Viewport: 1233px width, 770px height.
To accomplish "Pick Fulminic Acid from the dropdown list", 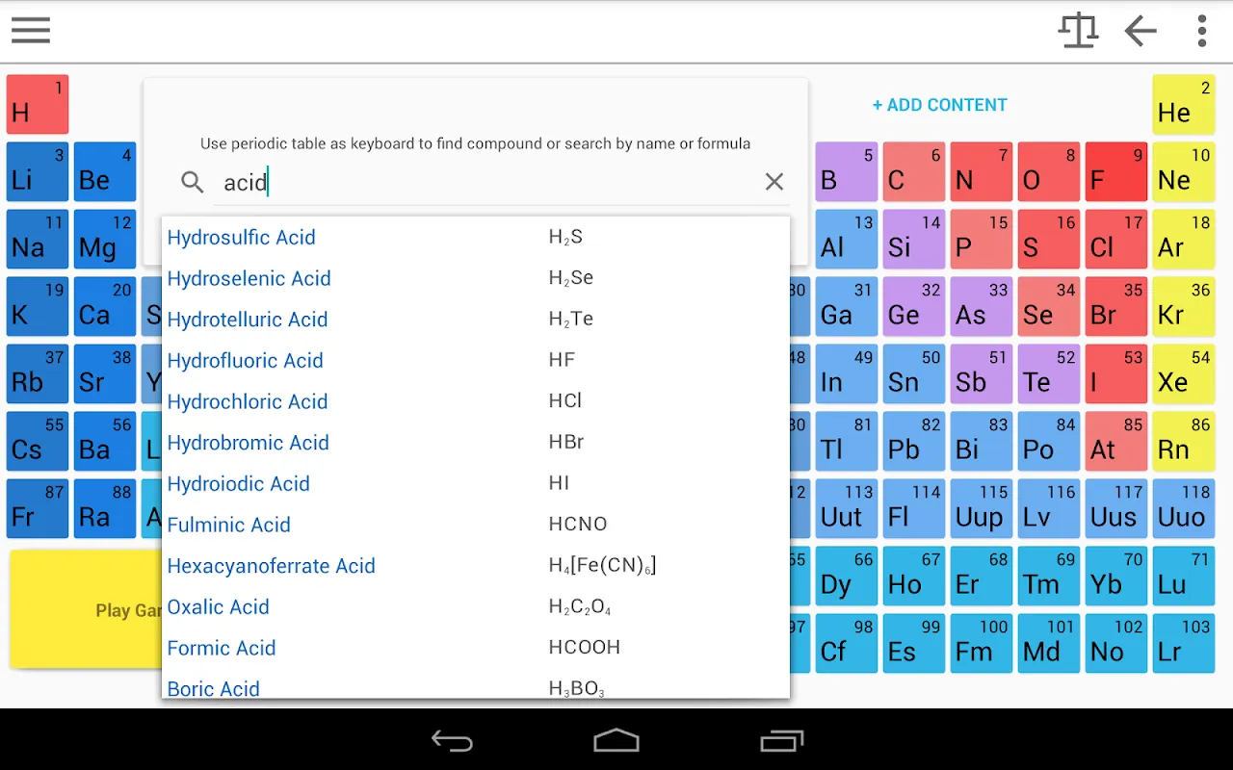I will (229, 525).
